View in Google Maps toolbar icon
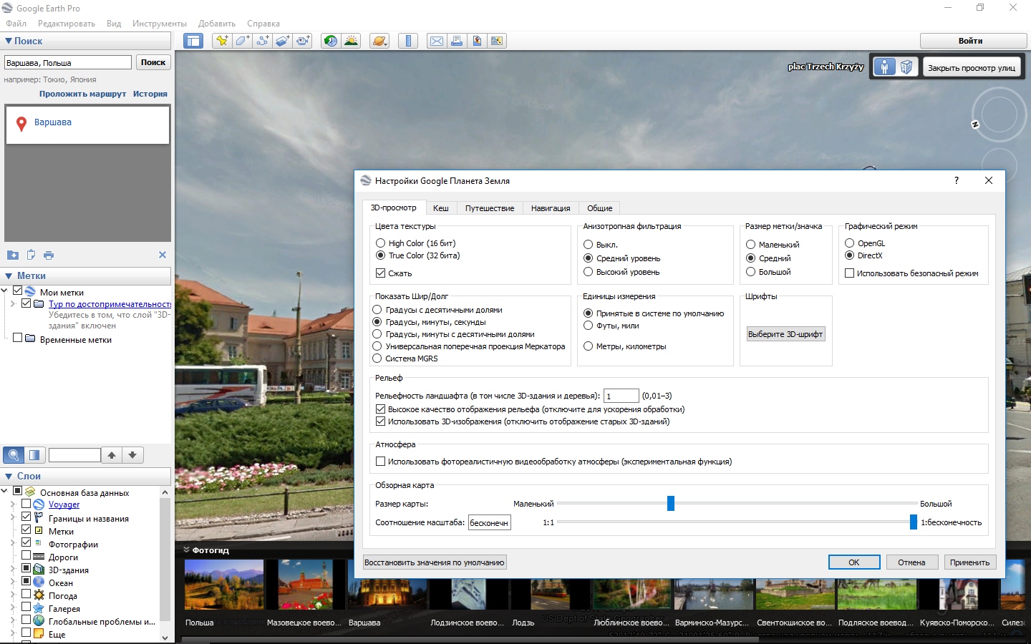Viewport: 1031px width, 644px height. click(x=497, y=41)
